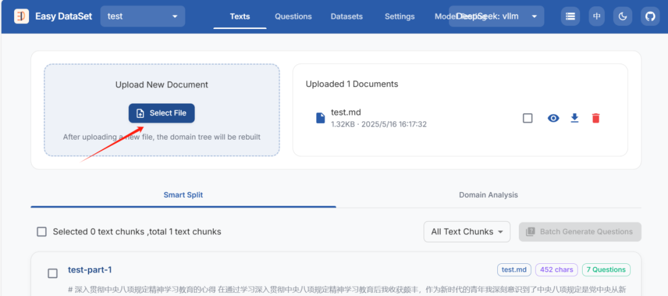
Task: Switch to the Domain Analysis tab
Action: [x=488, y=195]
